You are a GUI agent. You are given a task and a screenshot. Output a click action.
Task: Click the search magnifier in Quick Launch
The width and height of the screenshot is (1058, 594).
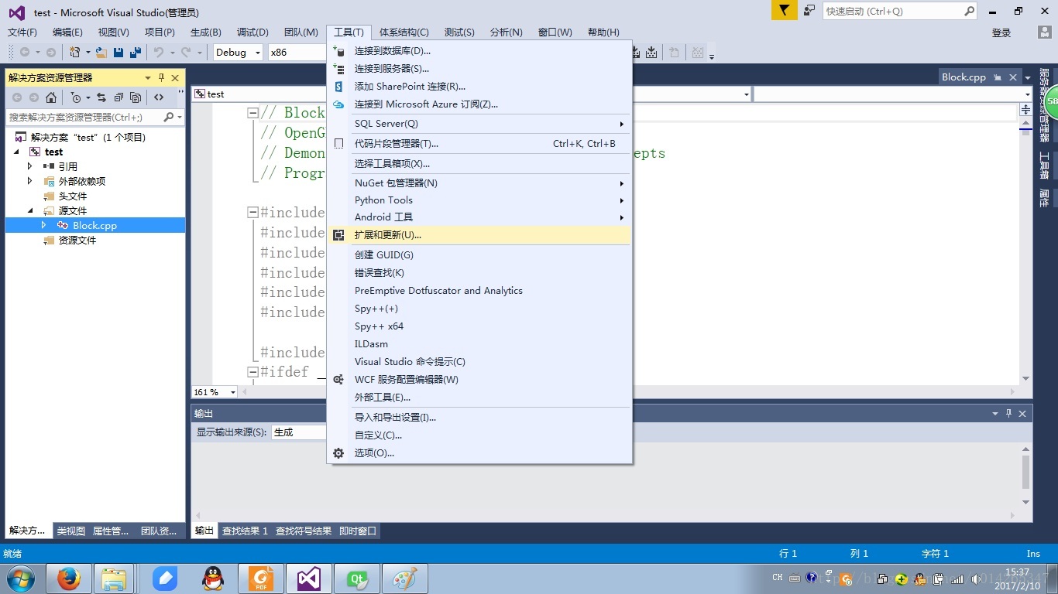(969, 12)
